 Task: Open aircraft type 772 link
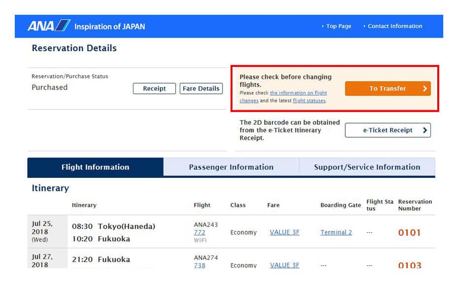pyautogui.click(x=199, y=232)
